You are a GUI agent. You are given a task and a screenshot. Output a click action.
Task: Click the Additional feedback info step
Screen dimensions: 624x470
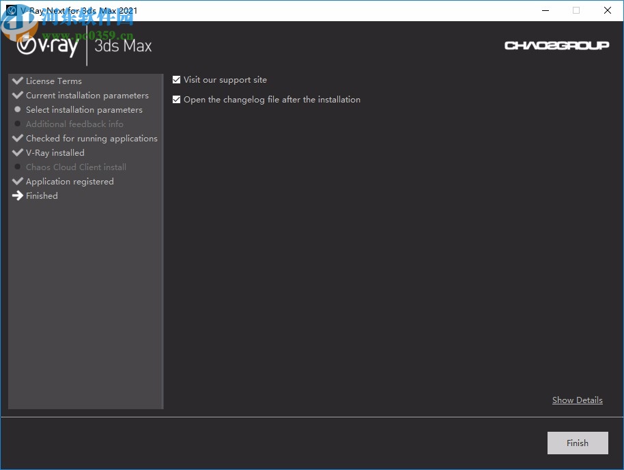pyautogui.click(x=74, y=124)
